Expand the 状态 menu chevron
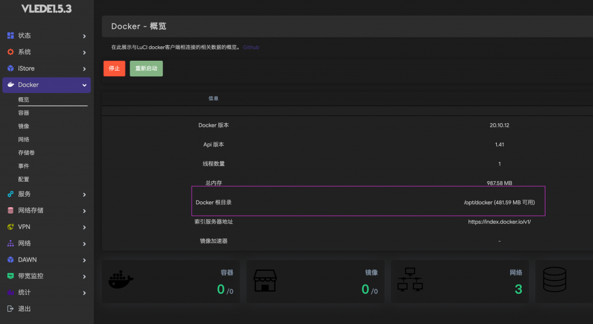The image size is (593, 324). pyautogui.click(x=85, y=36)
